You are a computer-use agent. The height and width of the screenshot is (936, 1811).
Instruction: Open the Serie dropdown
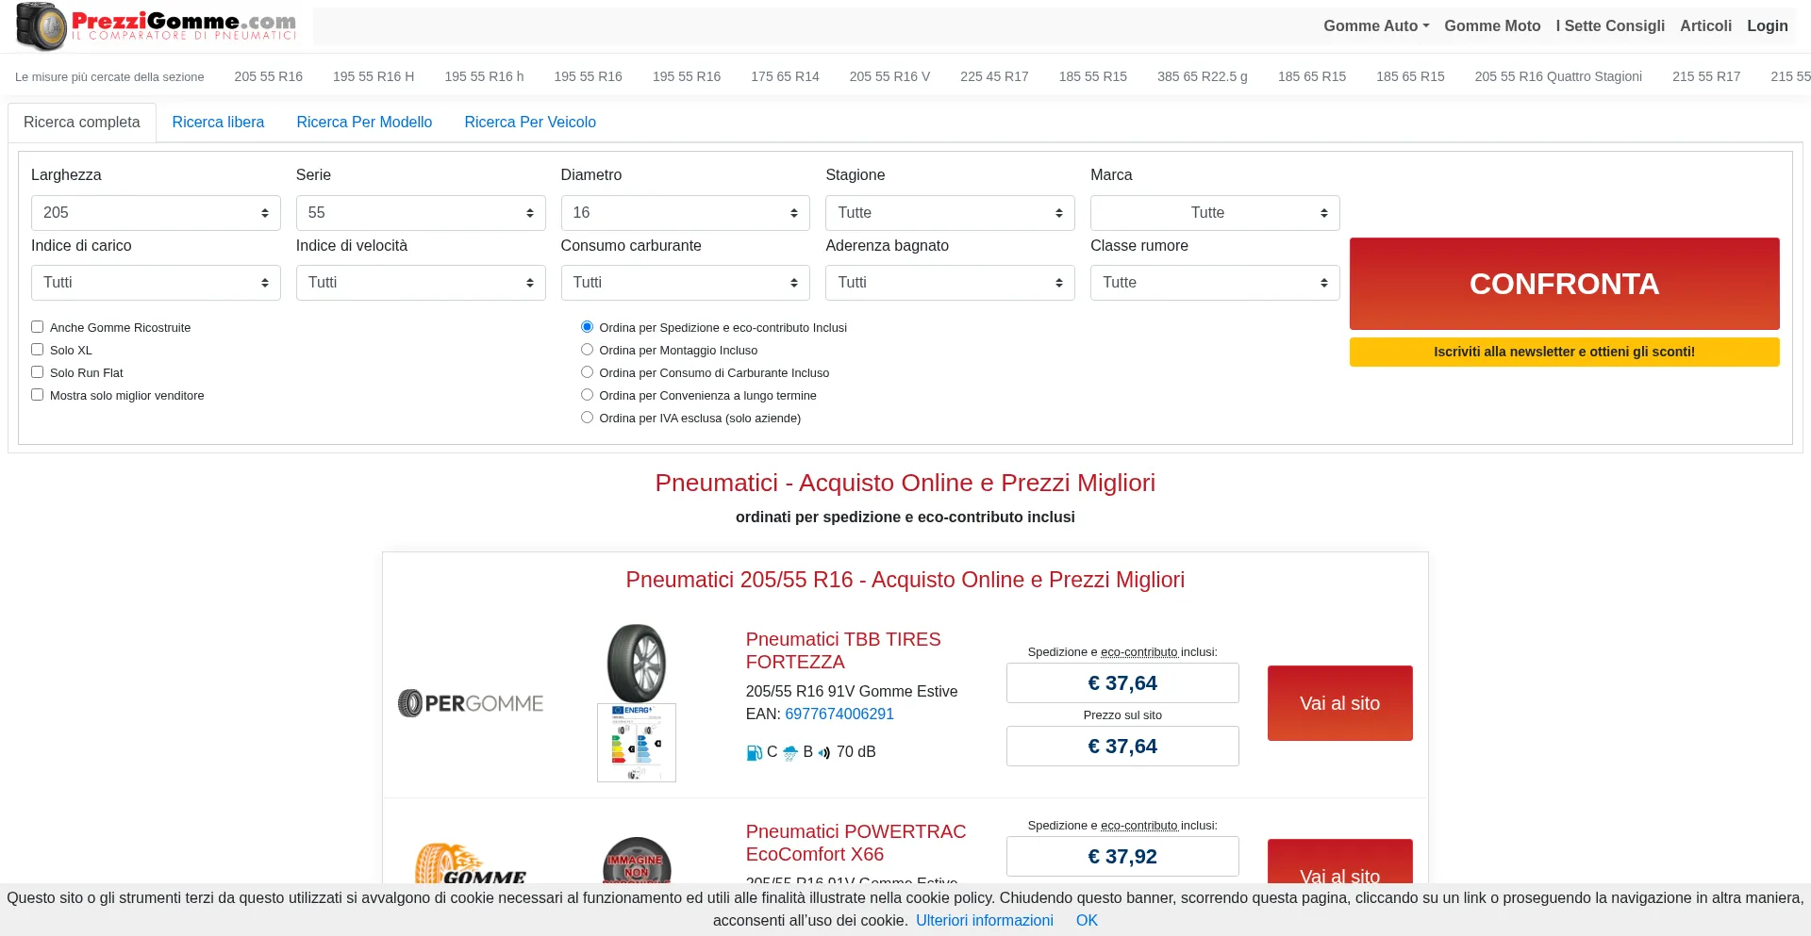pos(421,213)
